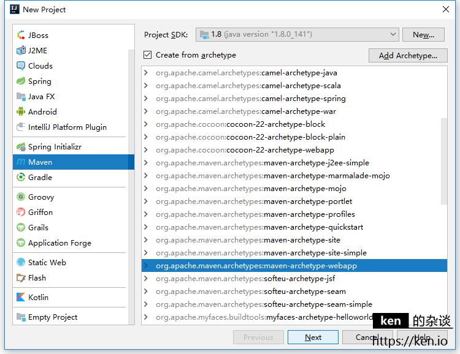Click the disabled Previous button

(x=258, y=337)
